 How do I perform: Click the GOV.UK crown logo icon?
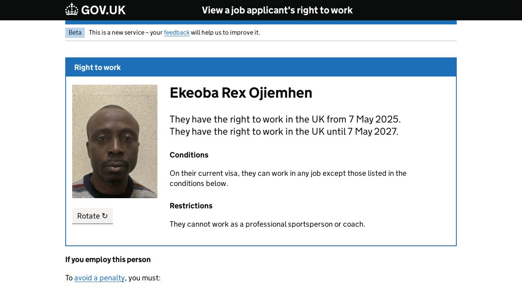tap(72, 9)
